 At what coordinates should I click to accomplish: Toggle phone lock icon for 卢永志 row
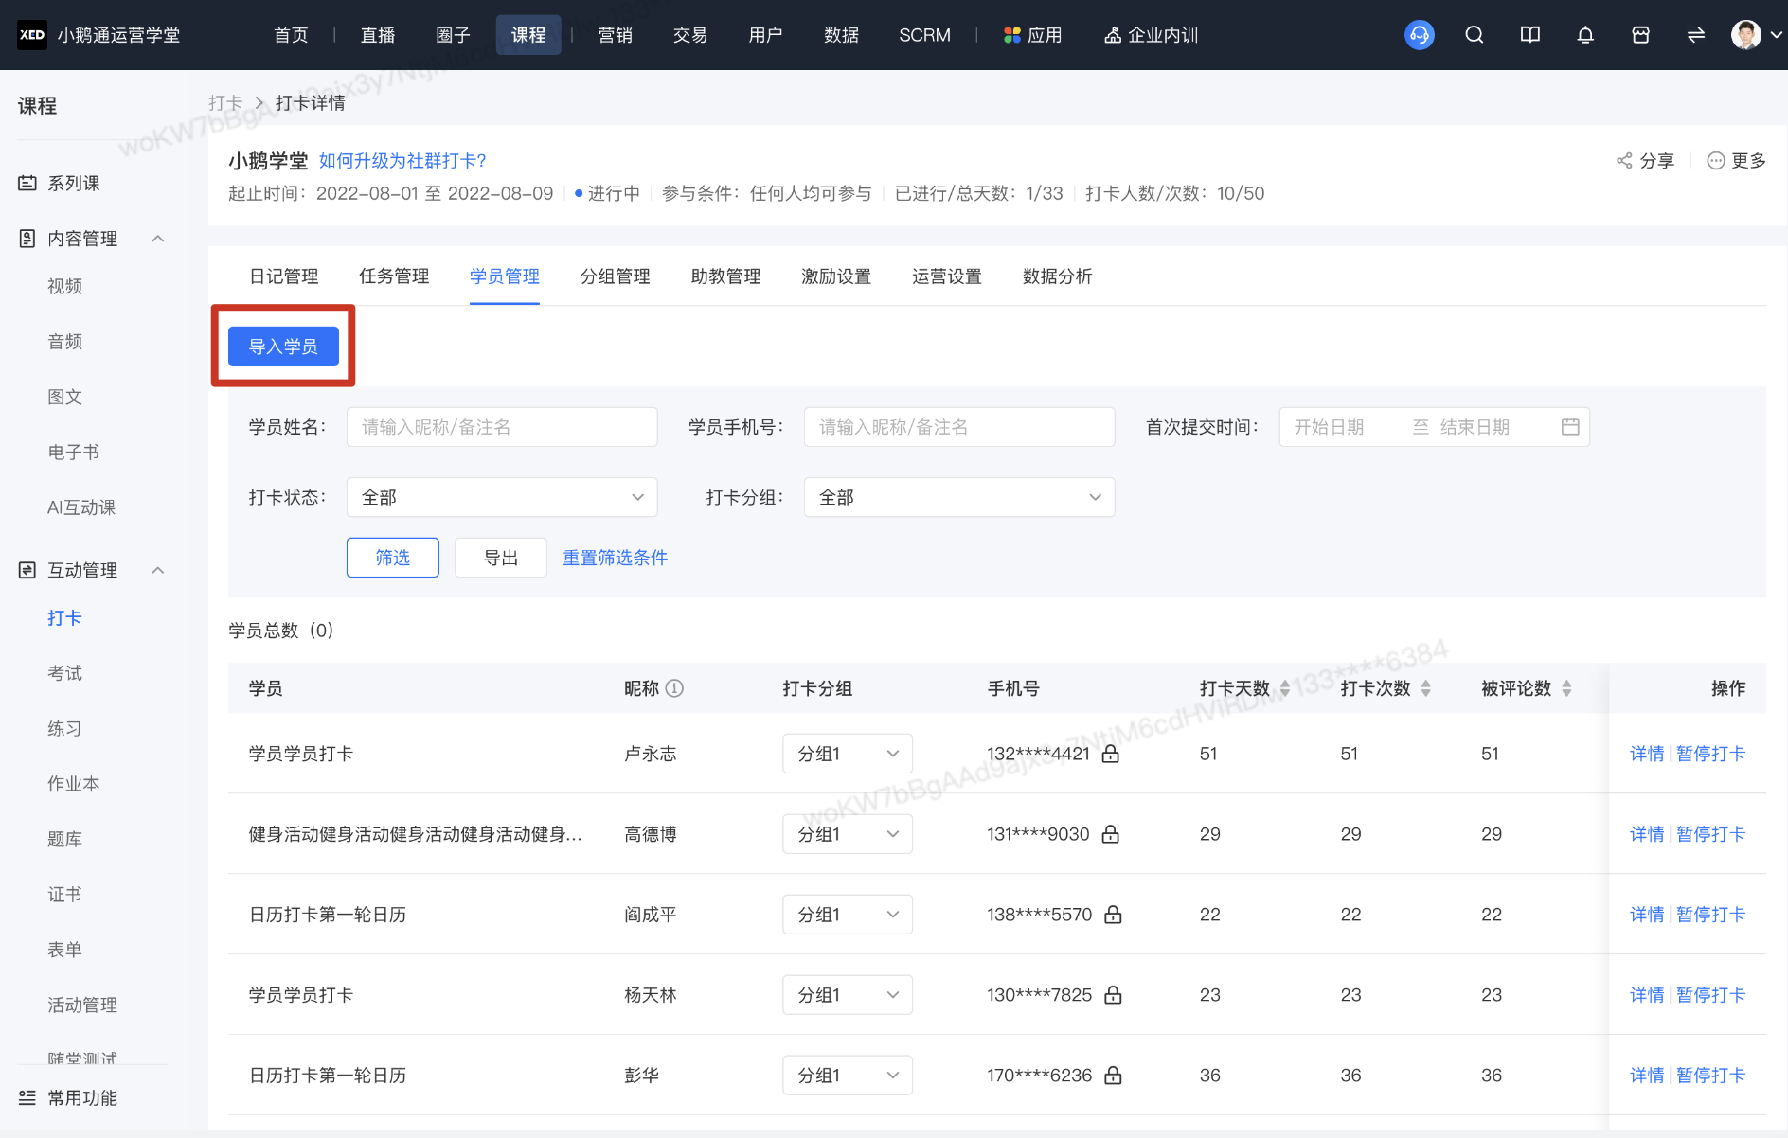[x=1111, y=754]
